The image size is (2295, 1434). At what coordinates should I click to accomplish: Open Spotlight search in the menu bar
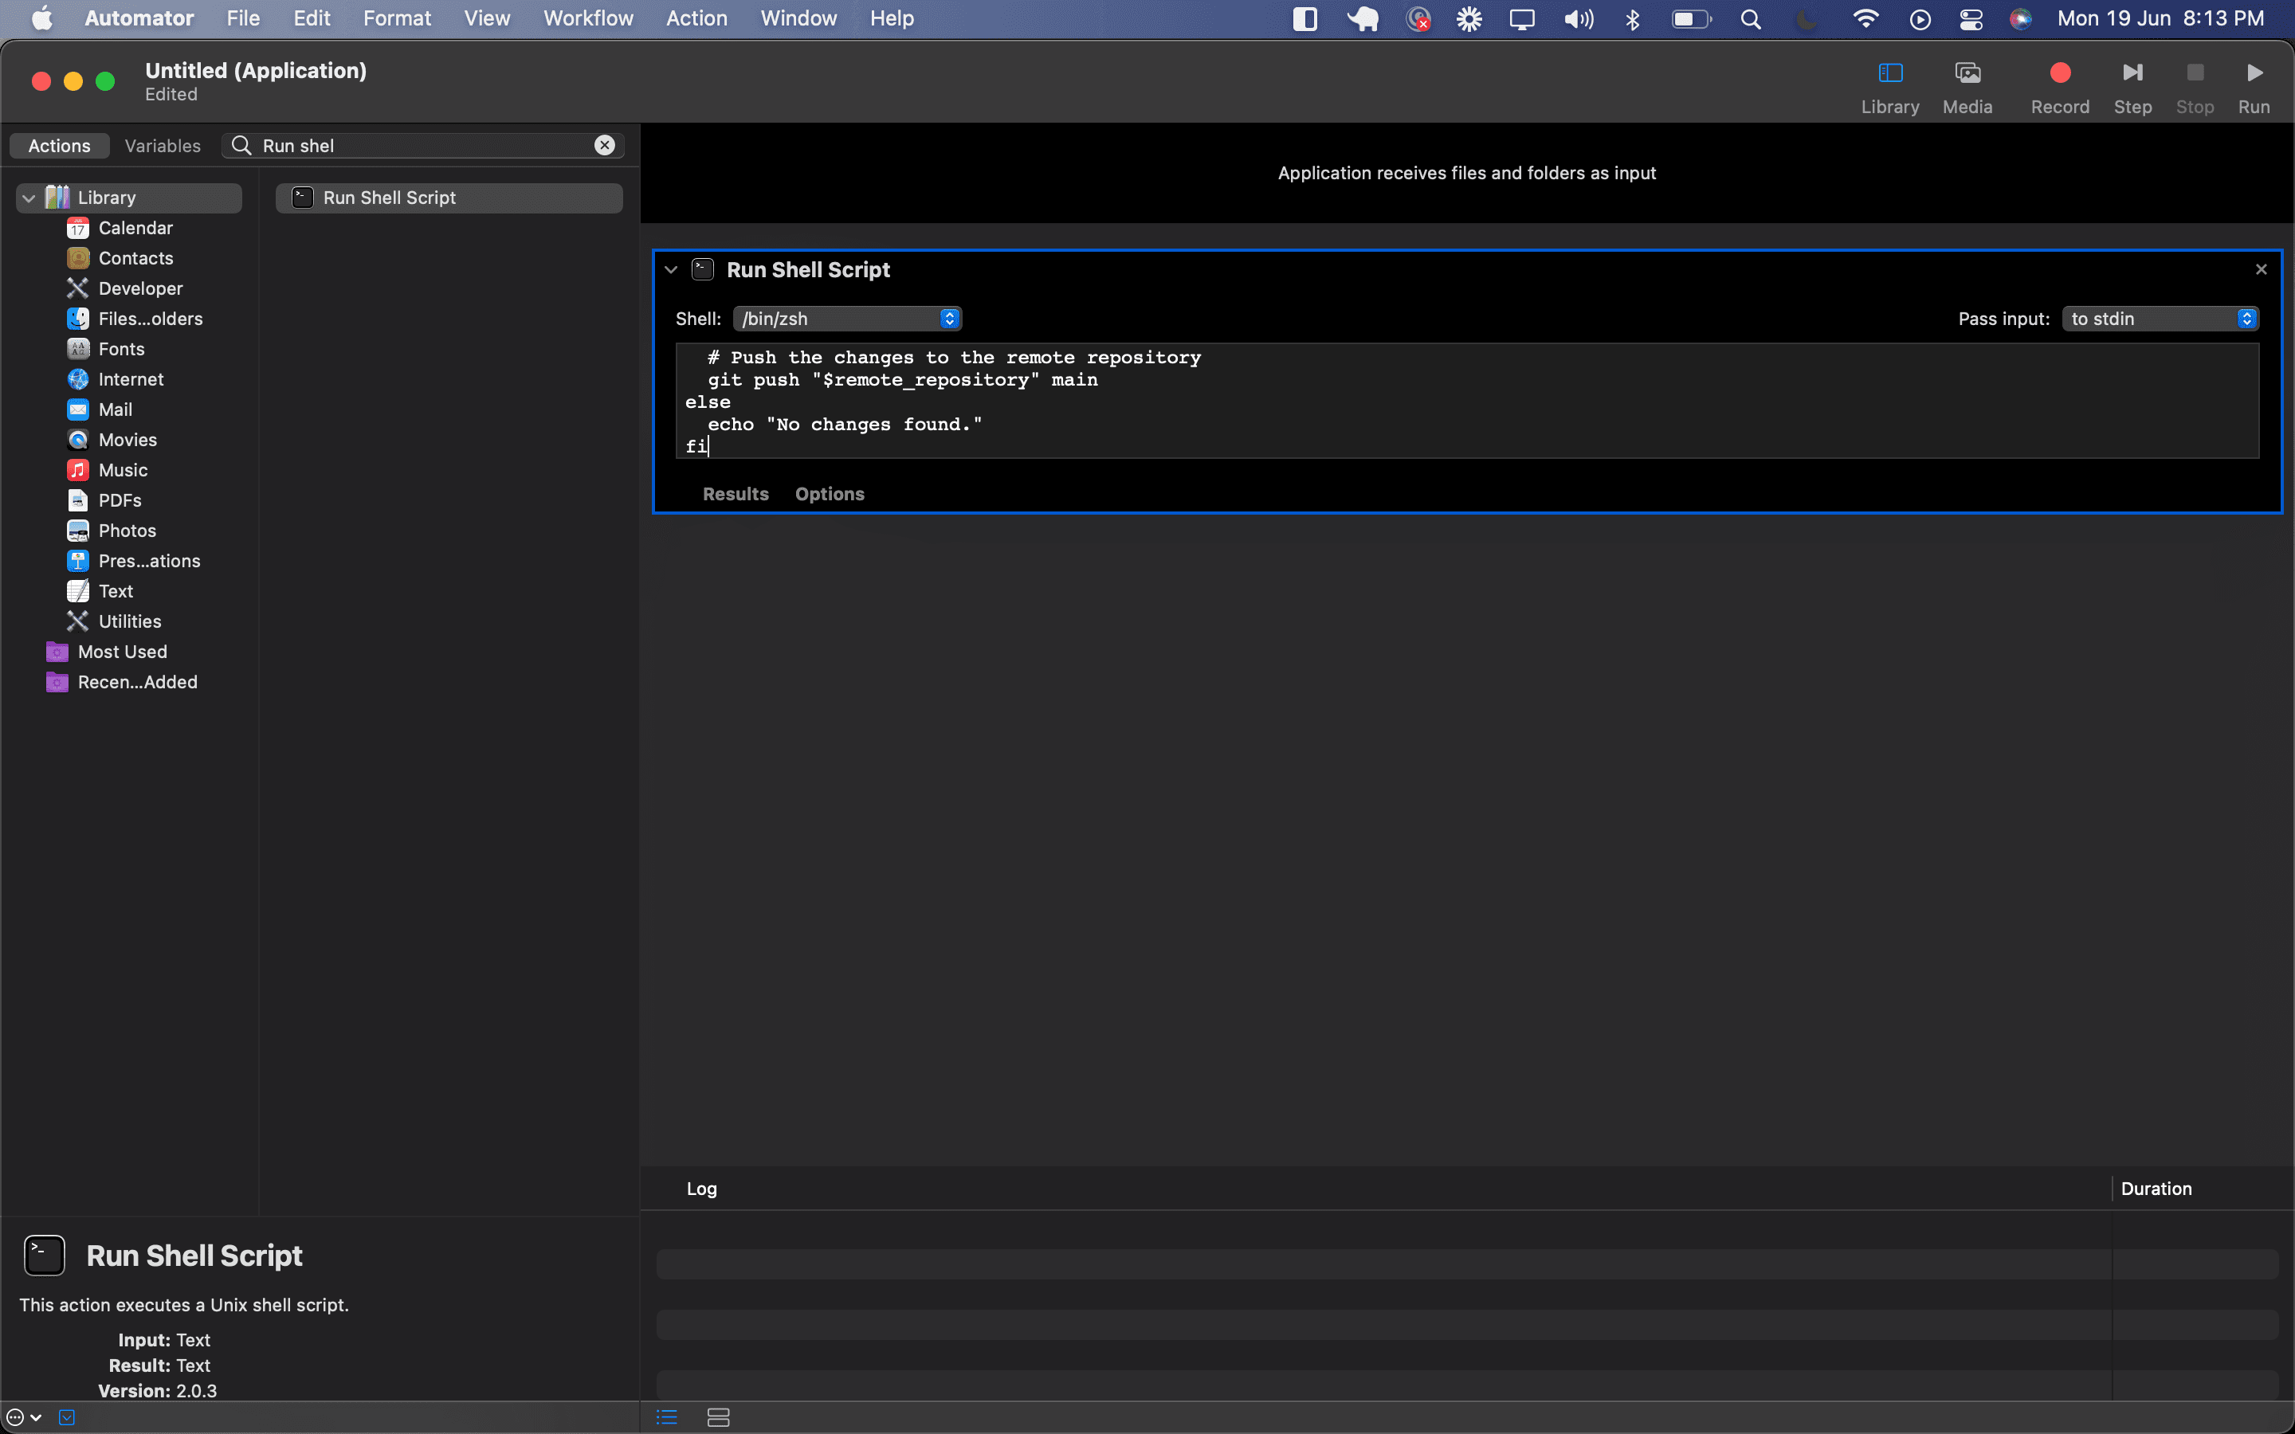pos(1751,19)
